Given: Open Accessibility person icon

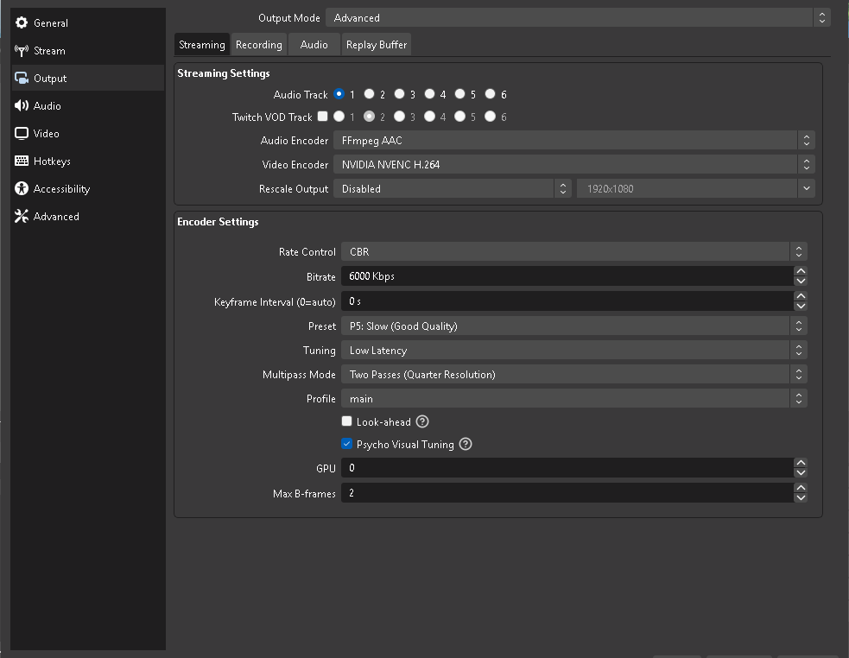Looking at the screenshot, I should [22, 188].
